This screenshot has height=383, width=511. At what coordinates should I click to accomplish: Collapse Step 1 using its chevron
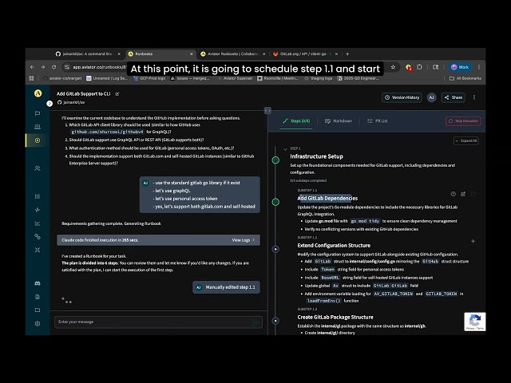(x=285, y=149)
